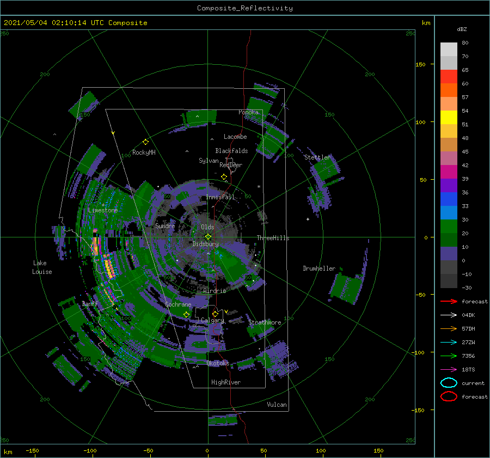Click the Innisfail label
Screen dimensions: 490x458
tap(220, 197)
